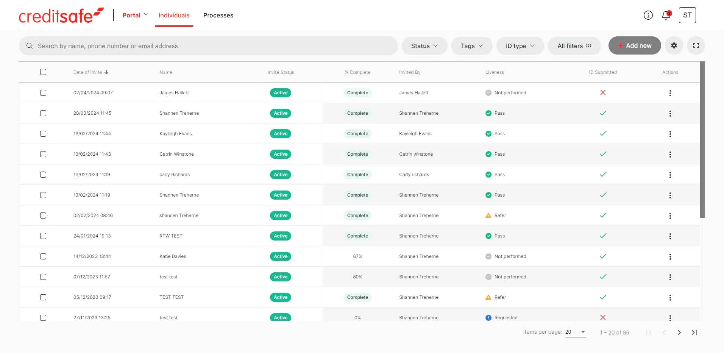Open actions menu for RTW TEST row

(x=670, y=236)
